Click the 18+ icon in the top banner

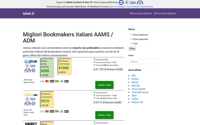pyautogui.click(x=121, y=2)
